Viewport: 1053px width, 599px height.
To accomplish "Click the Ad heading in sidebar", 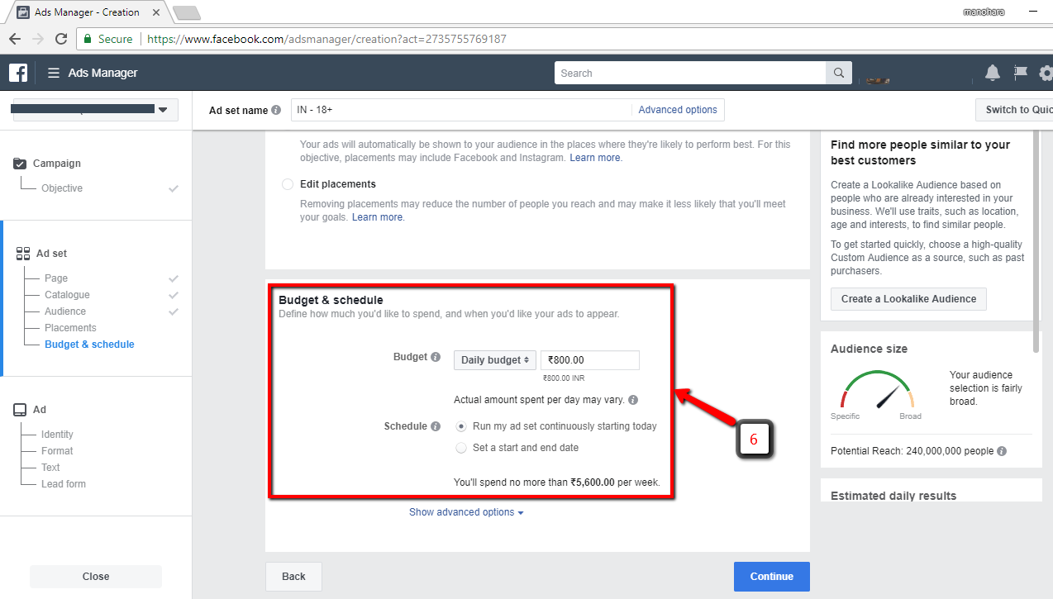I will pos(40,410).
